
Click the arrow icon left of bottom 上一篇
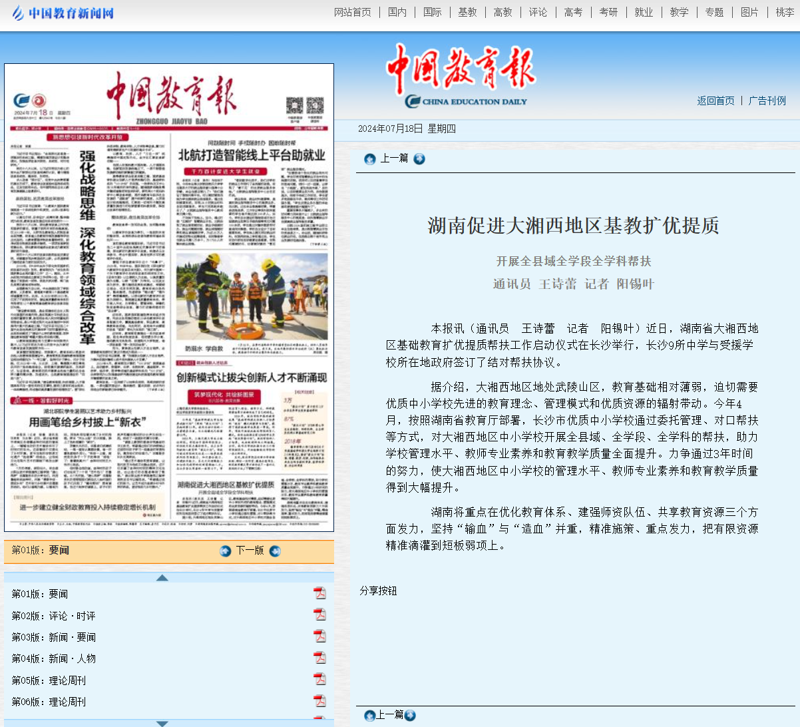pyautogui.click(x=370, y=716)
